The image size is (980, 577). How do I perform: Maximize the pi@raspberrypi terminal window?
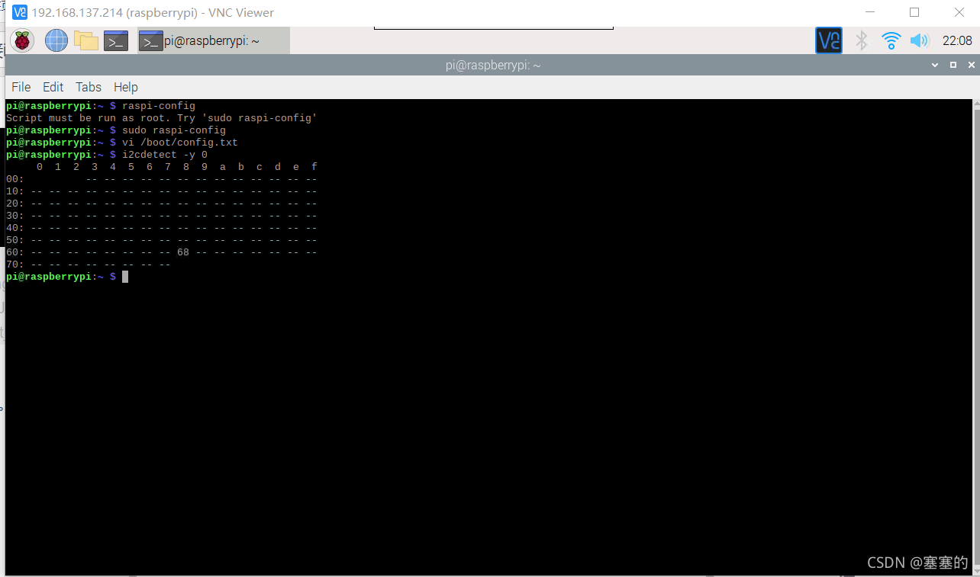pos(953,66)
